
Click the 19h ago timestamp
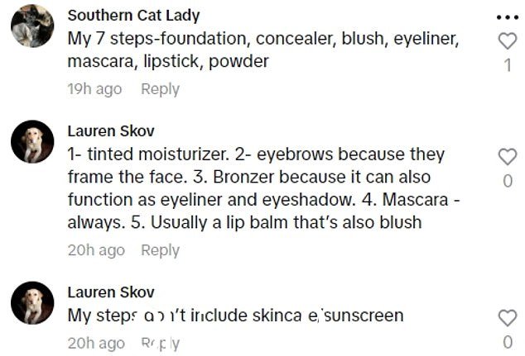pyautogui.click(x=94, y=89)
